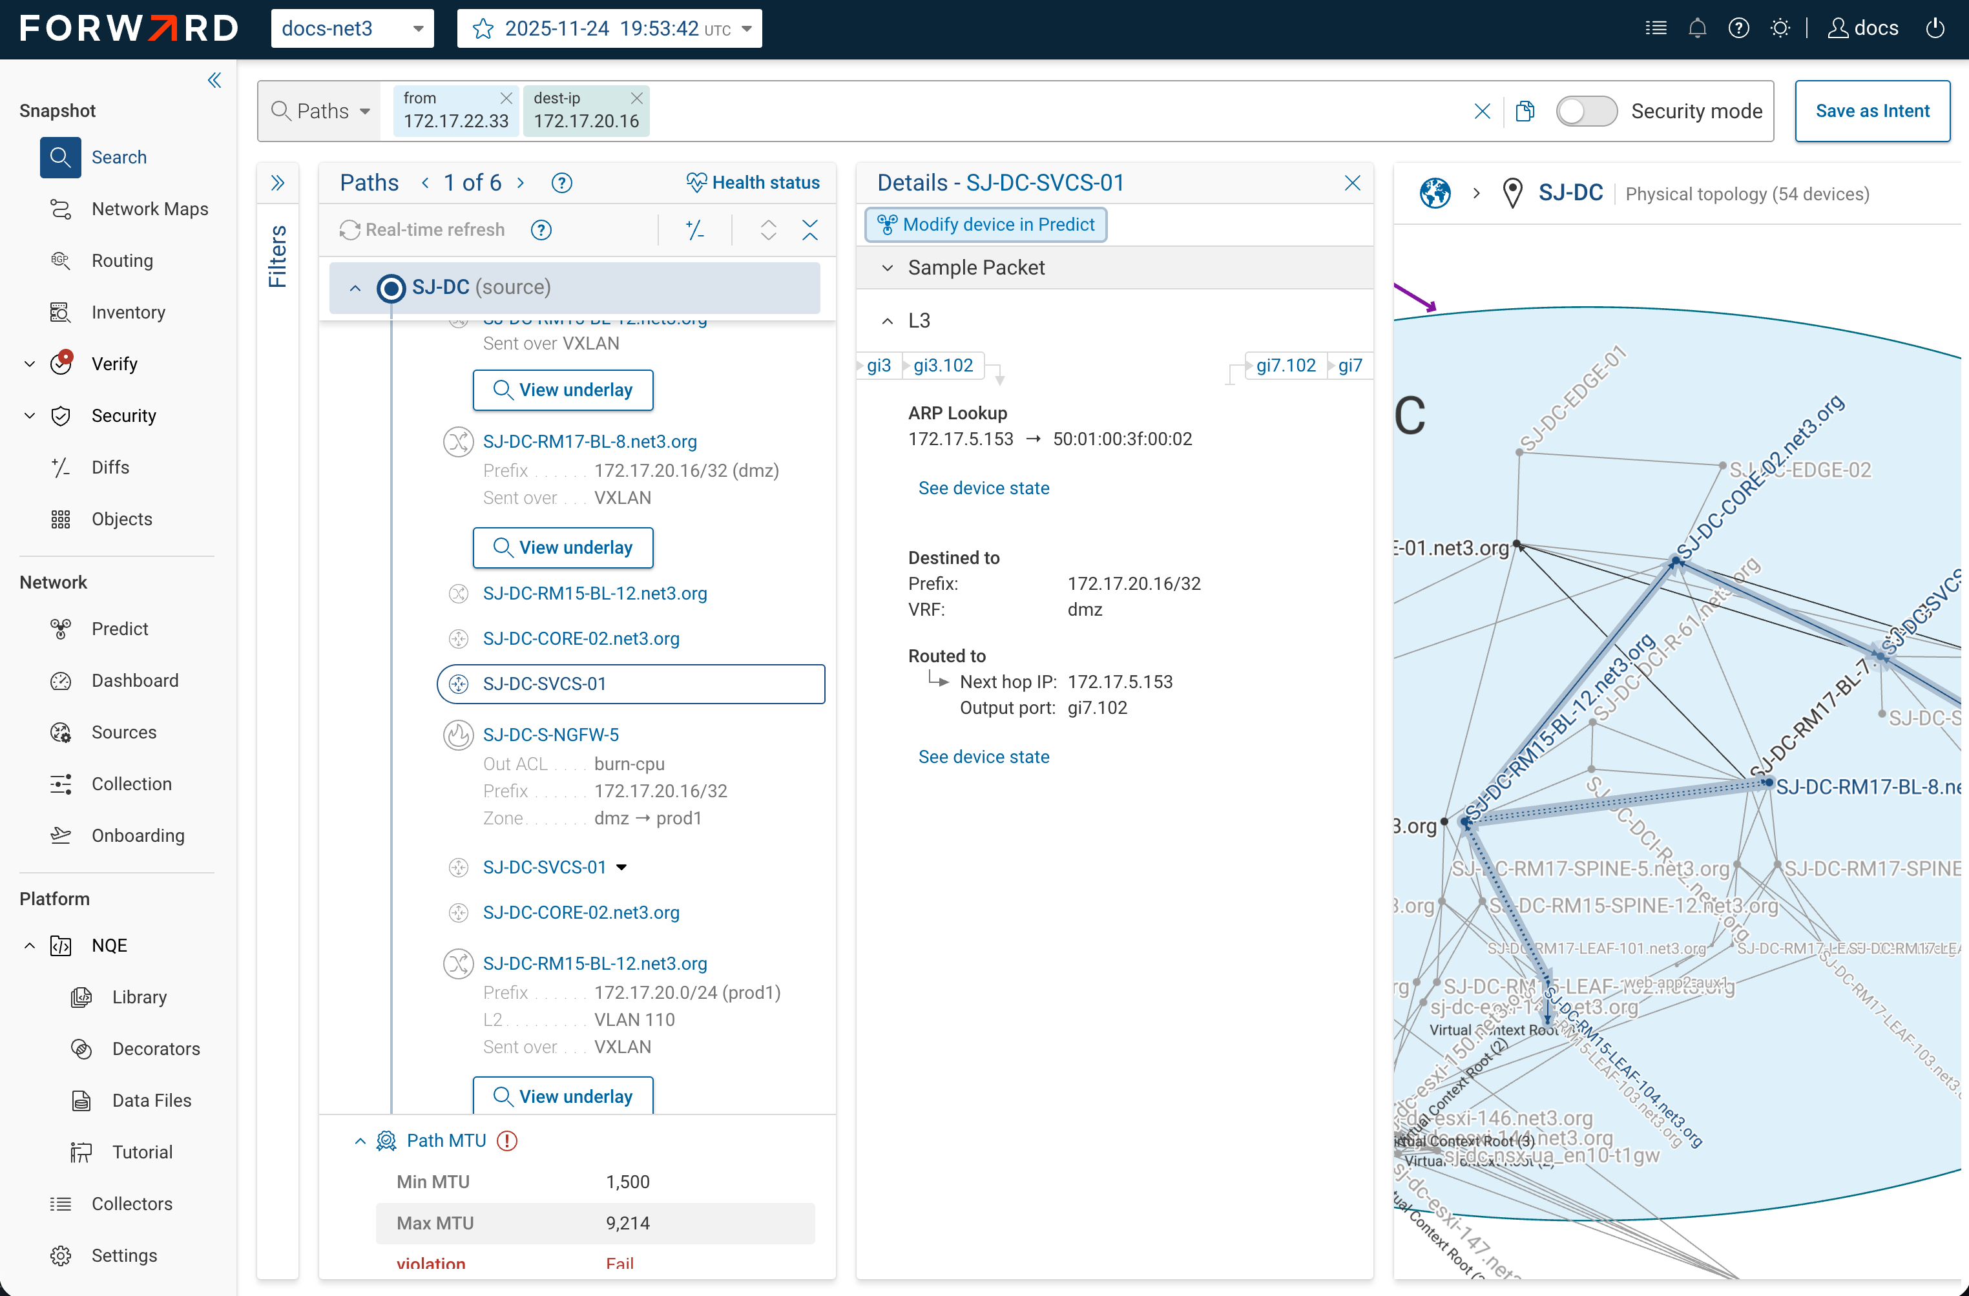This screenshot has height=1296, width=1969.
Task: Favorite the snapshot with the star icon
Action: 483,29
